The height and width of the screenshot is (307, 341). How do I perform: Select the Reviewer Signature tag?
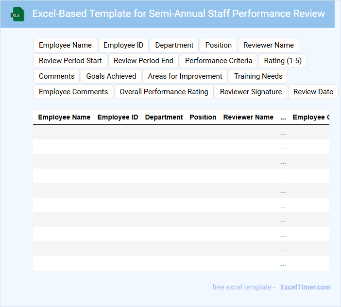(251, 92)
